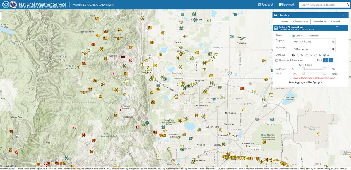Switch to the Legend tab
Image resolution: width=351 pixels, height=170 pixels.
(x=335, y=22)
